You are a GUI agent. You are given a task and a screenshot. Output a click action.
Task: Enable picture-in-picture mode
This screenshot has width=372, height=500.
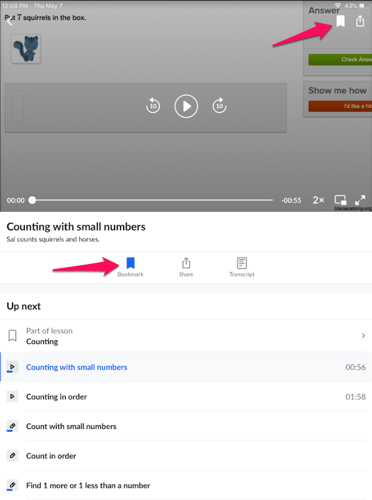pyautogui.click(x=340, y=200)
